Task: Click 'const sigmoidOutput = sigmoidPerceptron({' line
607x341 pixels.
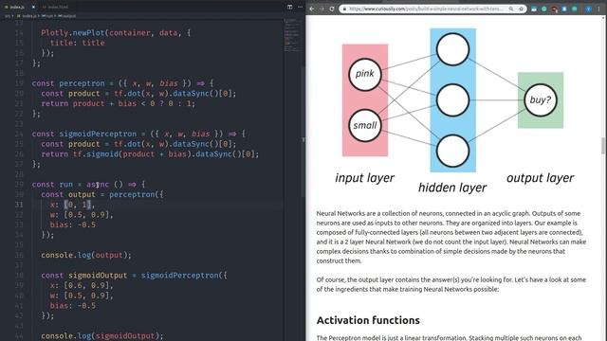Action: [134, 276]
